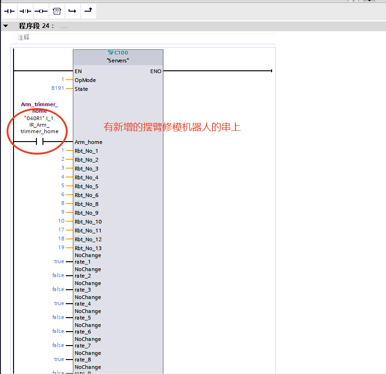Click the 注释 comment field

pyautogui.click(x=23, y=37)
